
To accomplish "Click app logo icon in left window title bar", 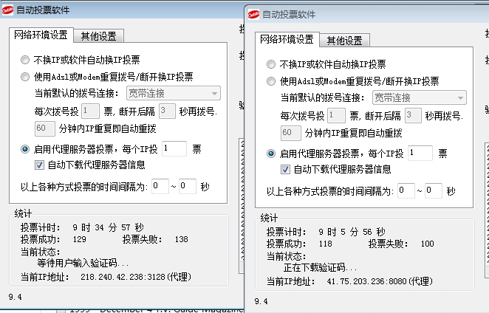I will pos(7,10).
